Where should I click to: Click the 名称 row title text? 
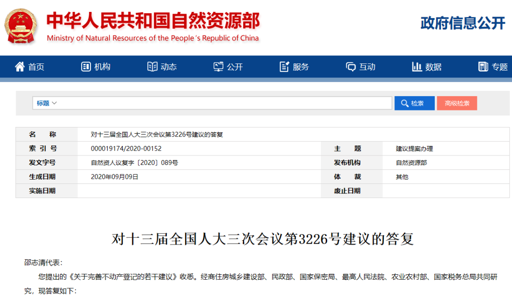coord(157,135)
